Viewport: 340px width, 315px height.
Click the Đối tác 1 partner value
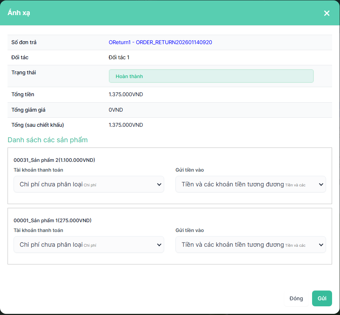coord(119,57)
